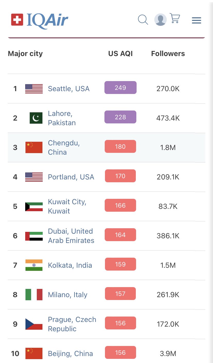Viewport: 213px width, 363px height.
Task: Click the purple 249 AQI badge
Action: pos(120,88)
